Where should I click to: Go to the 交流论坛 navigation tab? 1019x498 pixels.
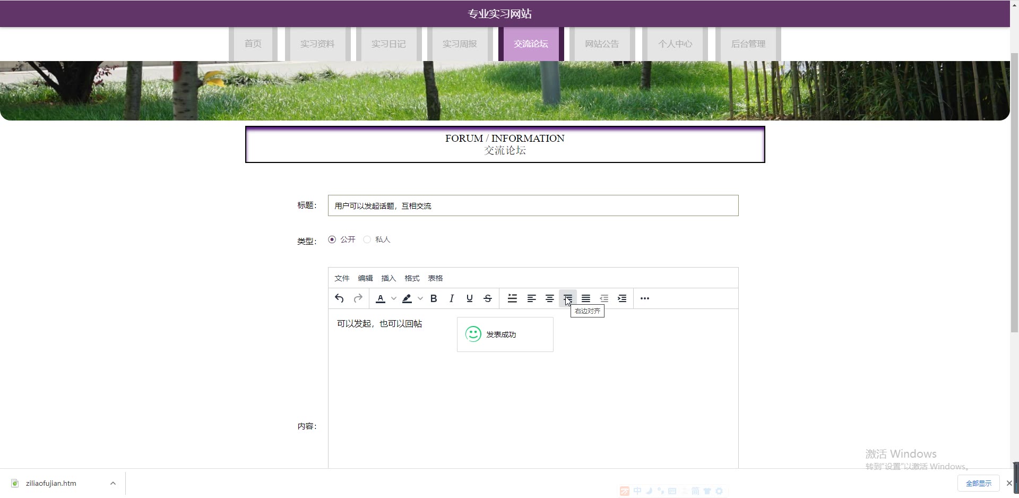coord(531,44)
